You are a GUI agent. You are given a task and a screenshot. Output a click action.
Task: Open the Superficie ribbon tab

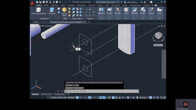pos(55,5)
